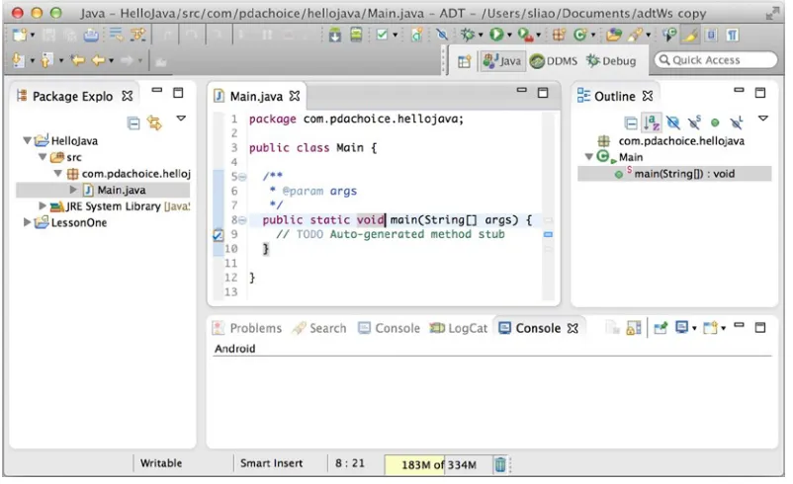Click Previous Annotation up-arrow icon

tap(46, 60)
